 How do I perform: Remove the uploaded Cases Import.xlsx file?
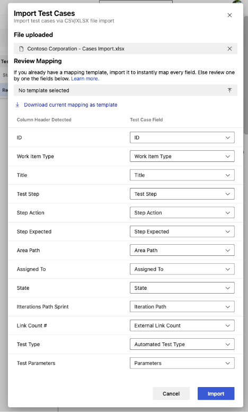(229, 49)
